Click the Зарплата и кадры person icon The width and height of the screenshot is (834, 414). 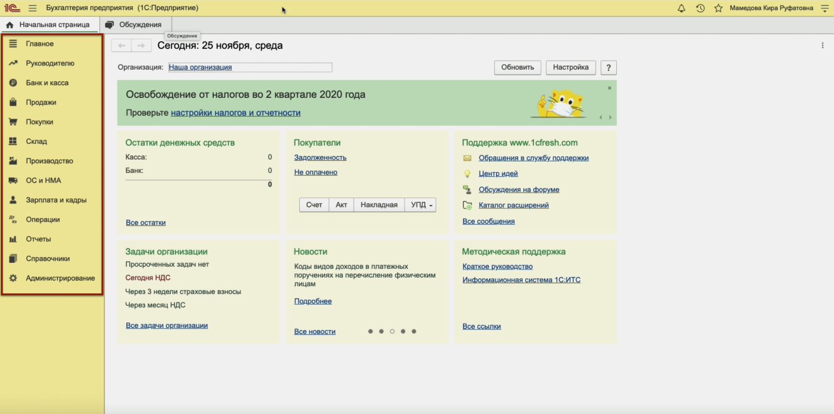[13, 200]
